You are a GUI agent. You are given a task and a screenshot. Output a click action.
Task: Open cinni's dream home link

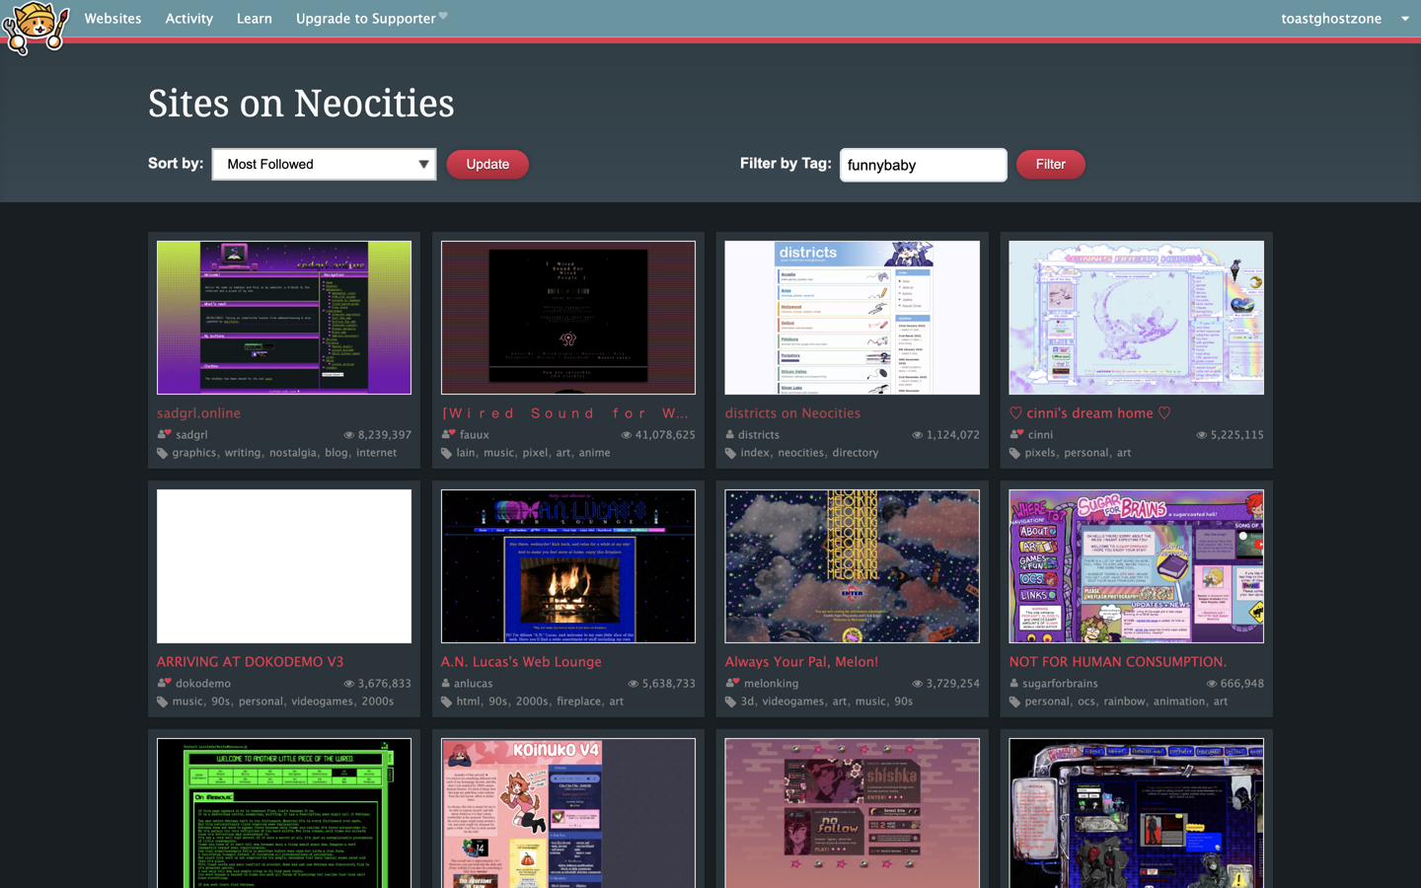1089,413
